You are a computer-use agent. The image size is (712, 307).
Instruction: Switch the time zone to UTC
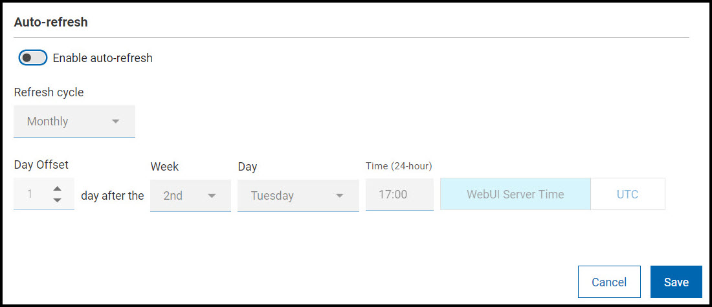coord(627,195)
